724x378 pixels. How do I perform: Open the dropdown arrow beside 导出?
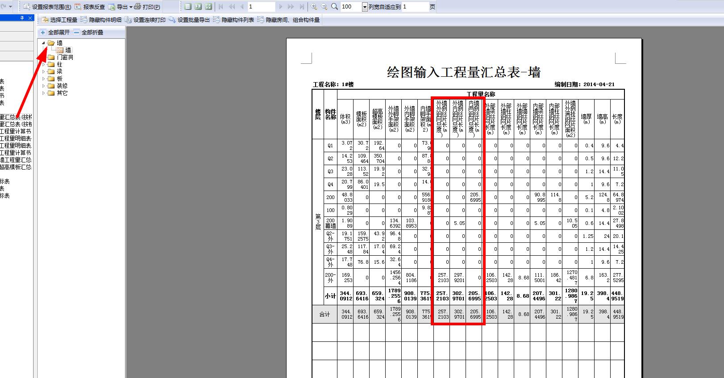[x=131, y=7]
